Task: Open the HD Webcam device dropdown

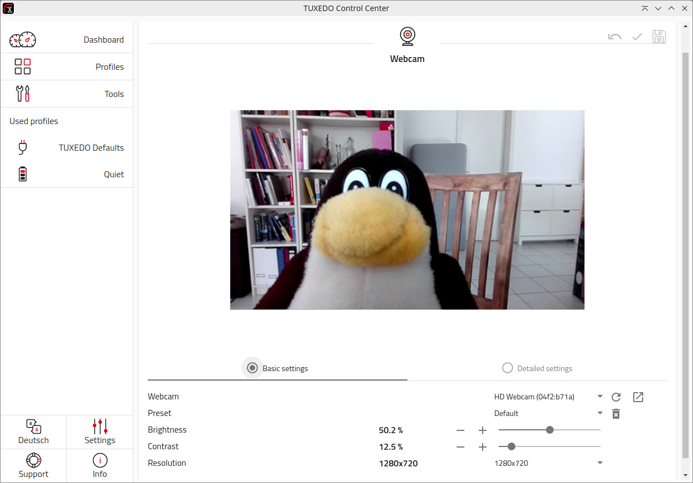Action: (549, 397)
